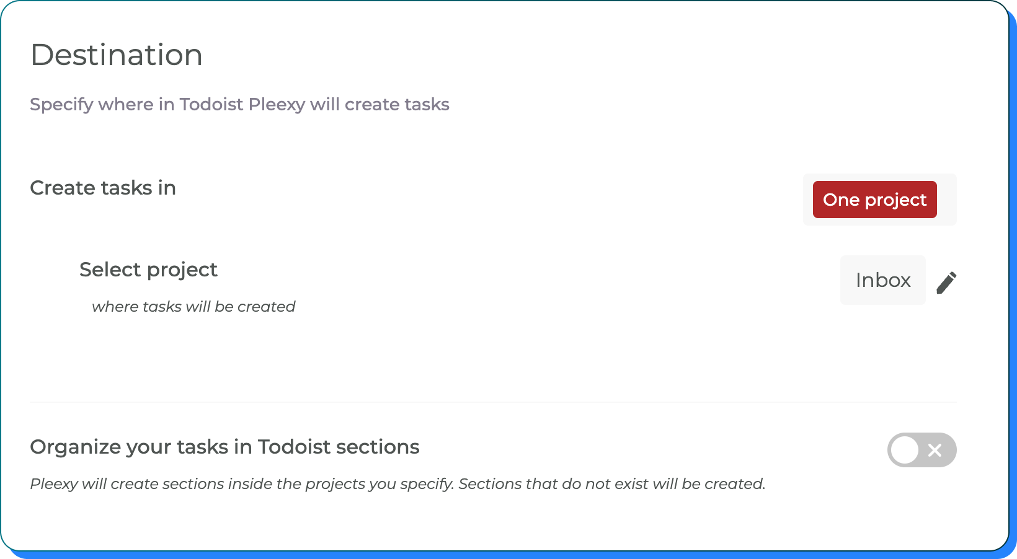Click the Destination page title

(x=116, y=55)
